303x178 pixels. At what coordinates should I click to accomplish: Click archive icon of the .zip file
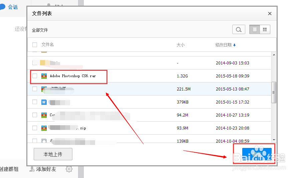click(x=44, y=128)
